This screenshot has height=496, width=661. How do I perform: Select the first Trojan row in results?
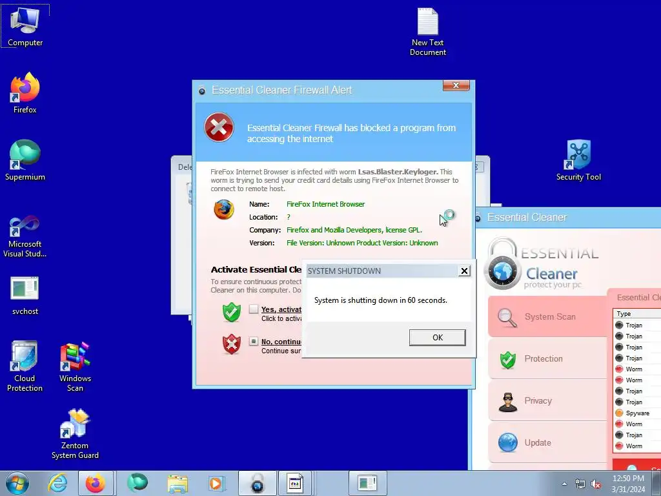click(637, 325)
